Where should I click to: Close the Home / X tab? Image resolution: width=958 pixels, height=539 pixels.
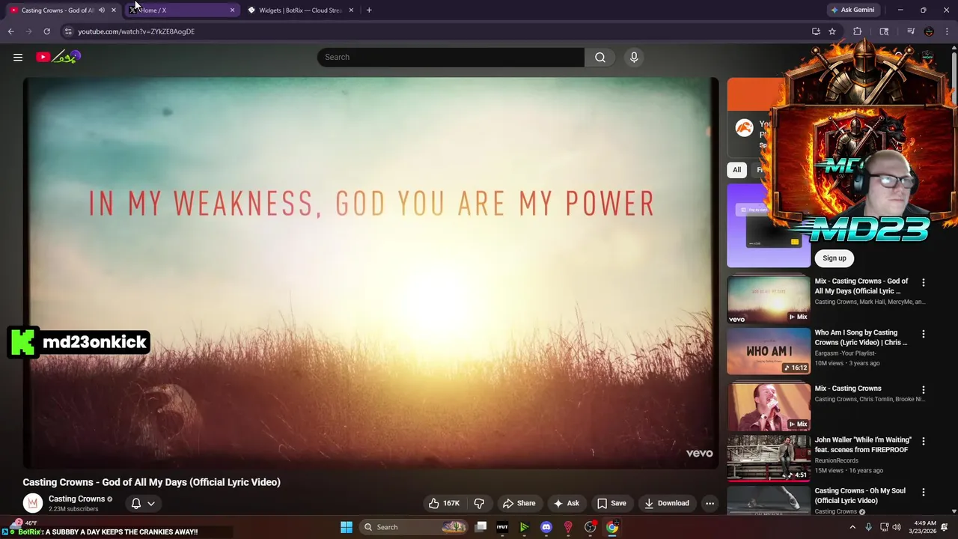(232, 10)
